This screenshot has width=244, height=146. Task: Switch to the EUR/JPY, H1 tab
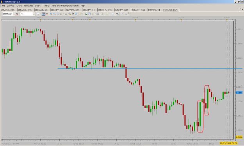pos(154,10)
